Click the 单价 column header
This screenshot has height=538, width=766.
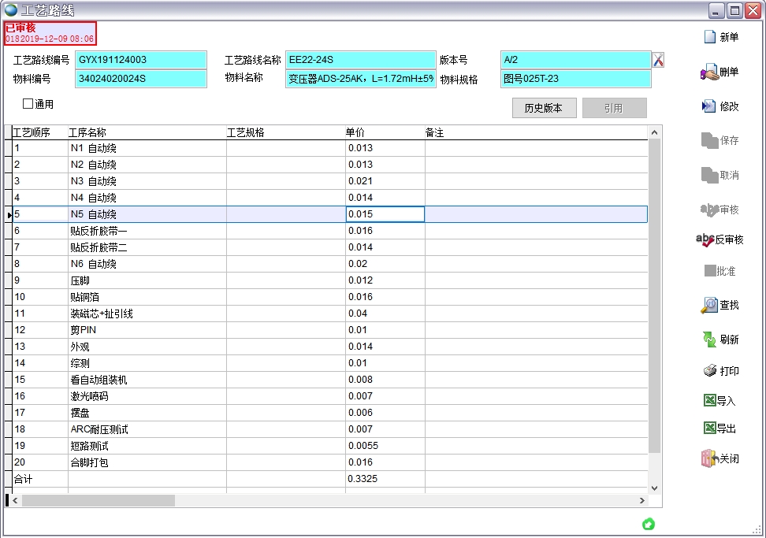[355, 132]
